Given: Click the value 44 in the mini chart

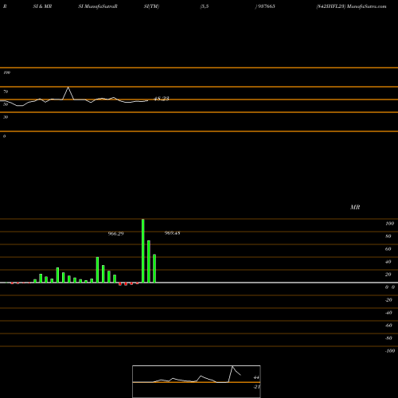Looking at the screenshot, I should (x=256, y=377).
